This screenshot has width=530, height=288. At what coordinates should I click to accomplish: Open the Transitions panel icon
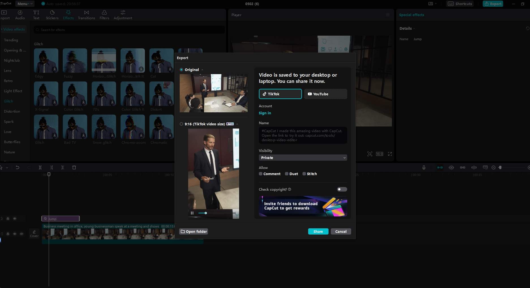coord(87,12)
